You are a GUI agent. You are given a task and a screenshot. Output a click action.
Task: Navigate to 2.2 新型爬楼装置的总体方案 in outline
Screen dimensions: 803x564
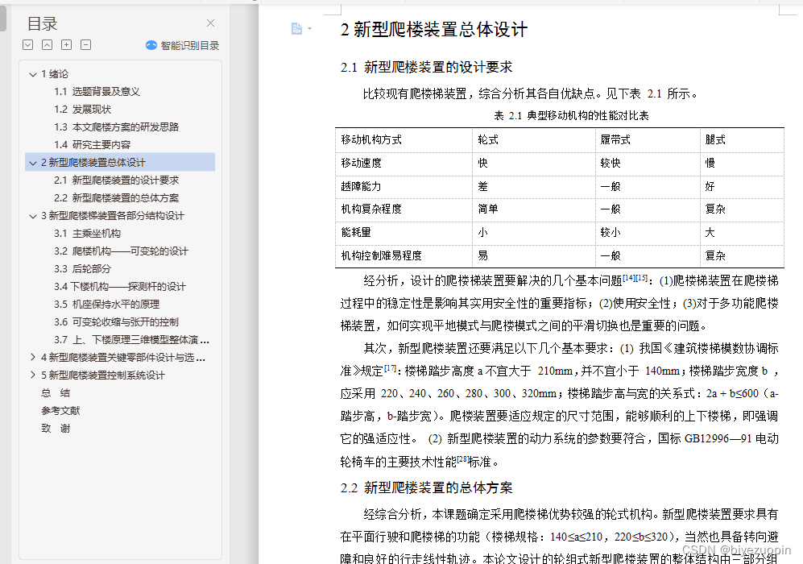pos(116,197)
